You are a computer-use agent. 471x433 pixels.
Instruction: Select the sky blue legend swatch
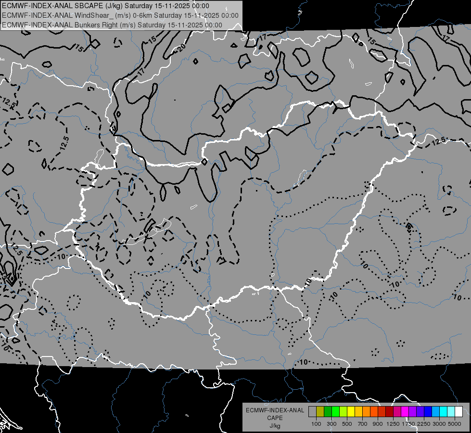(435, 412)
